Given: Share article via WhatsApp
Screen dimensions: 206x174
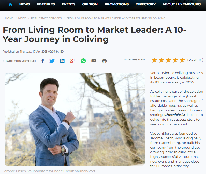Looking at the screenshot, I should [x=83, y=61].
